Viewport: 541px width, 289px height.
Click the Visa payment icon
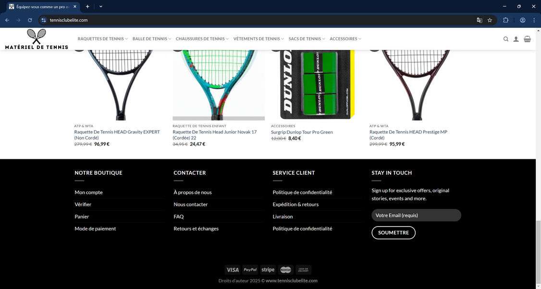(233, 270)
